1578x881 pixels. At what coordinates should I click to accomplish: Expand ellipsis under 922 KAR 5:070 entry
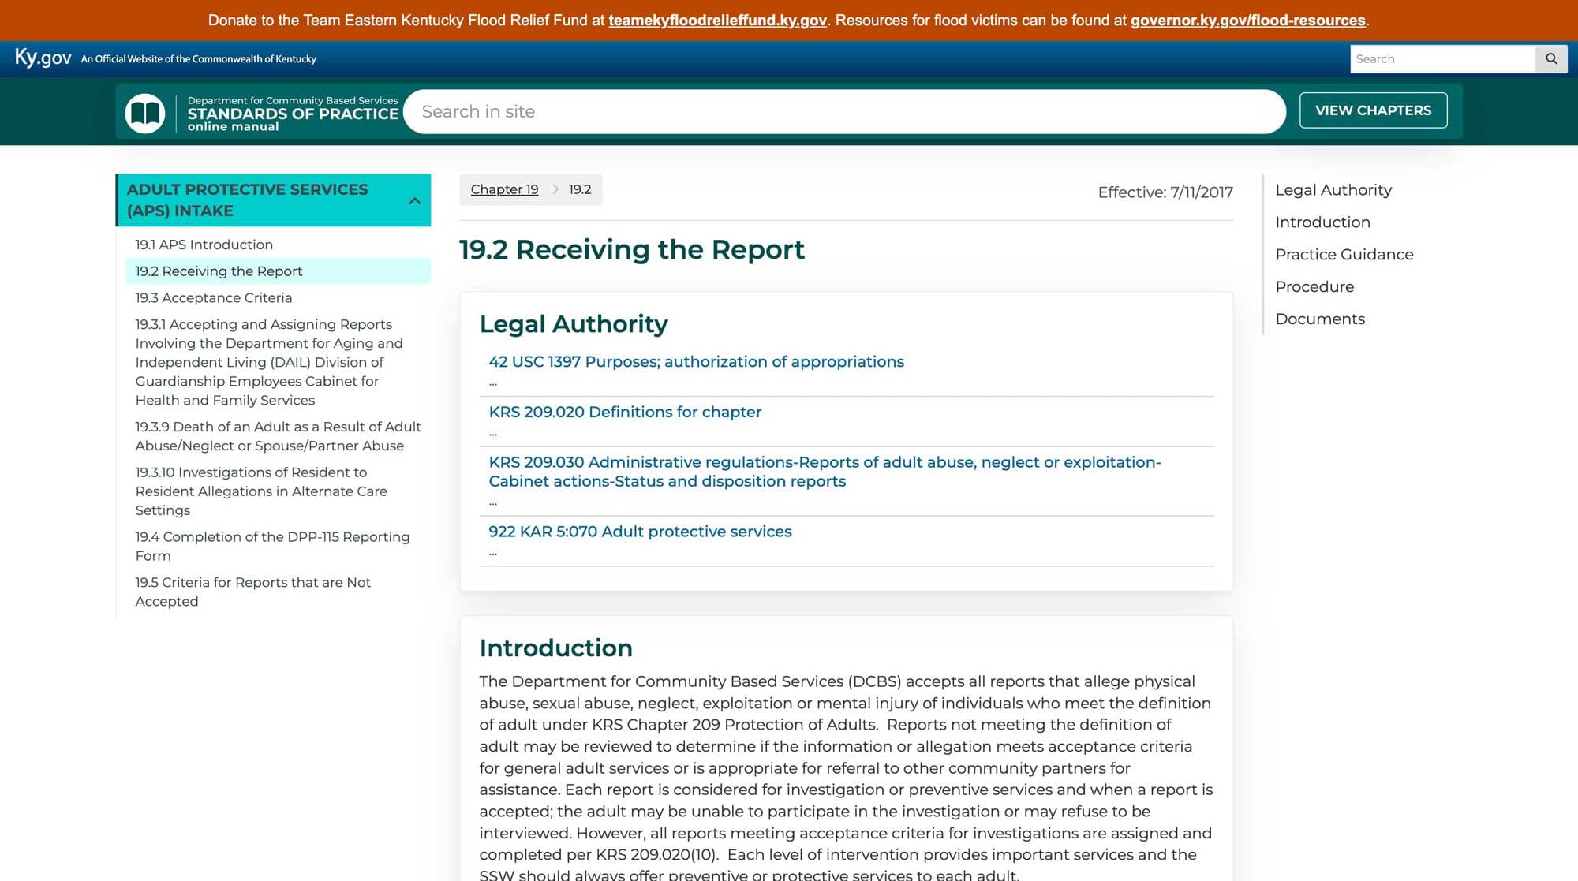click(x=493, y=554)
